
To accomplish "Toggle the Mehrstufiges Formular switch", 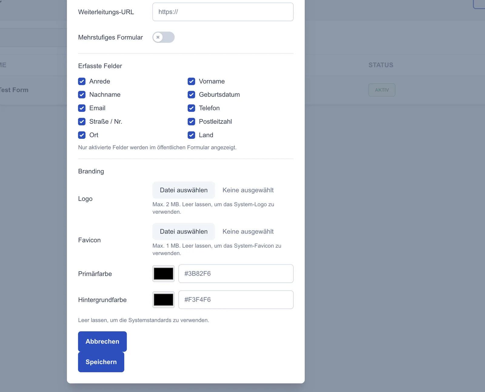I will [x=163, y=37].
